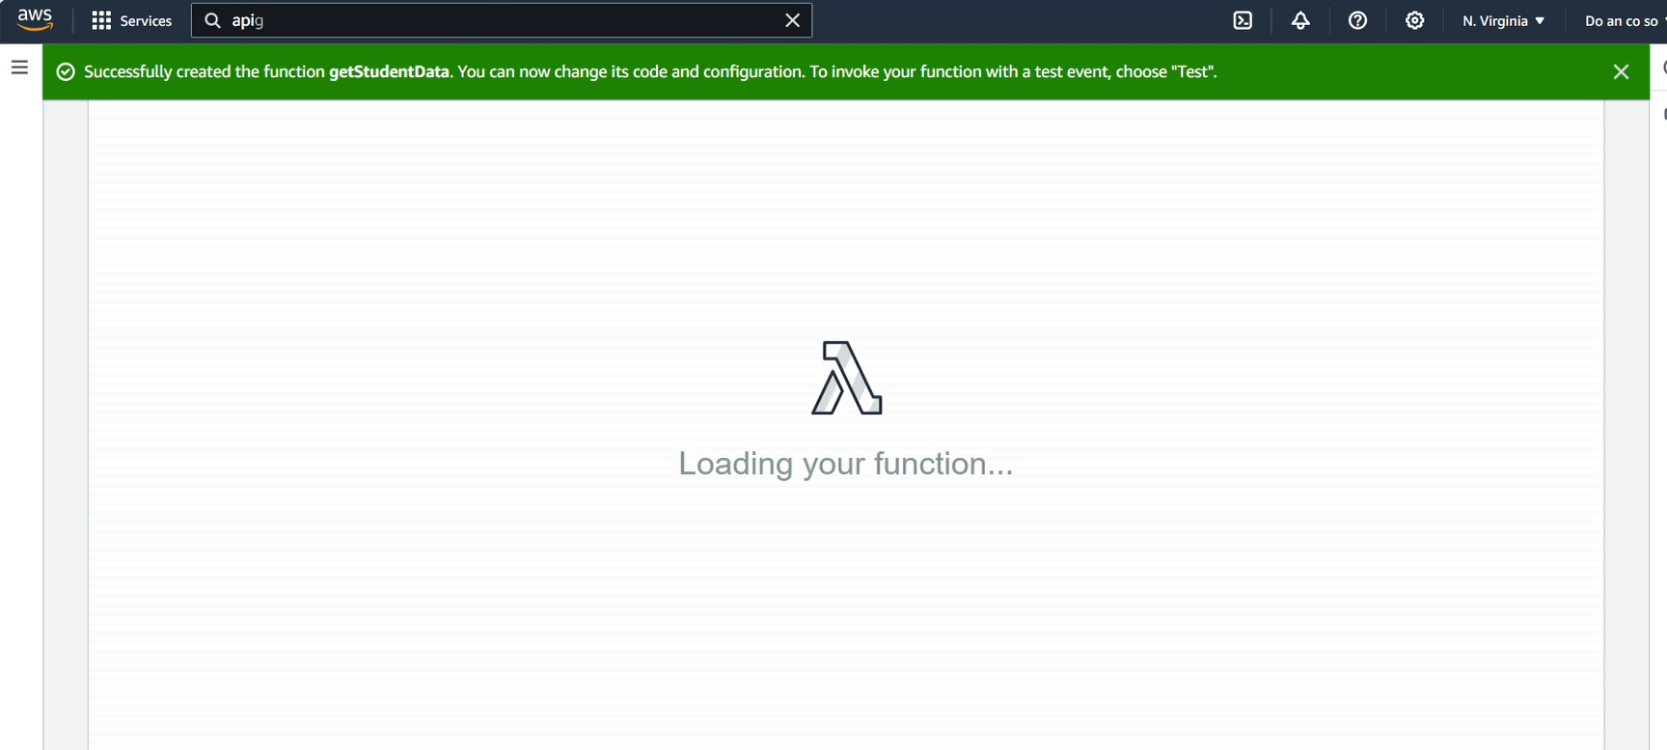Open the AWS home logo

[x=35, y=20]
